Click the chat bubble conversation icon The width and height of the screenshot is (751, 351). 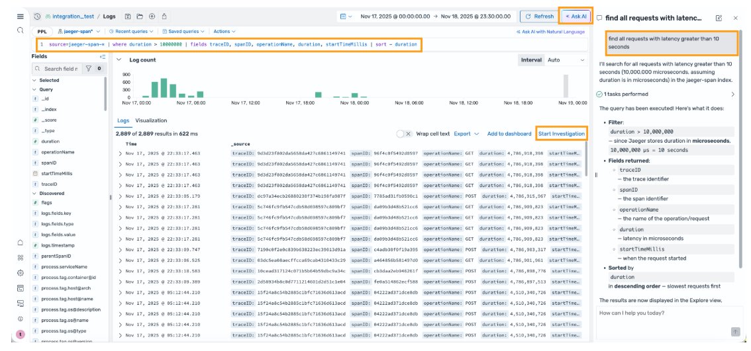click(x=599, y=18)
